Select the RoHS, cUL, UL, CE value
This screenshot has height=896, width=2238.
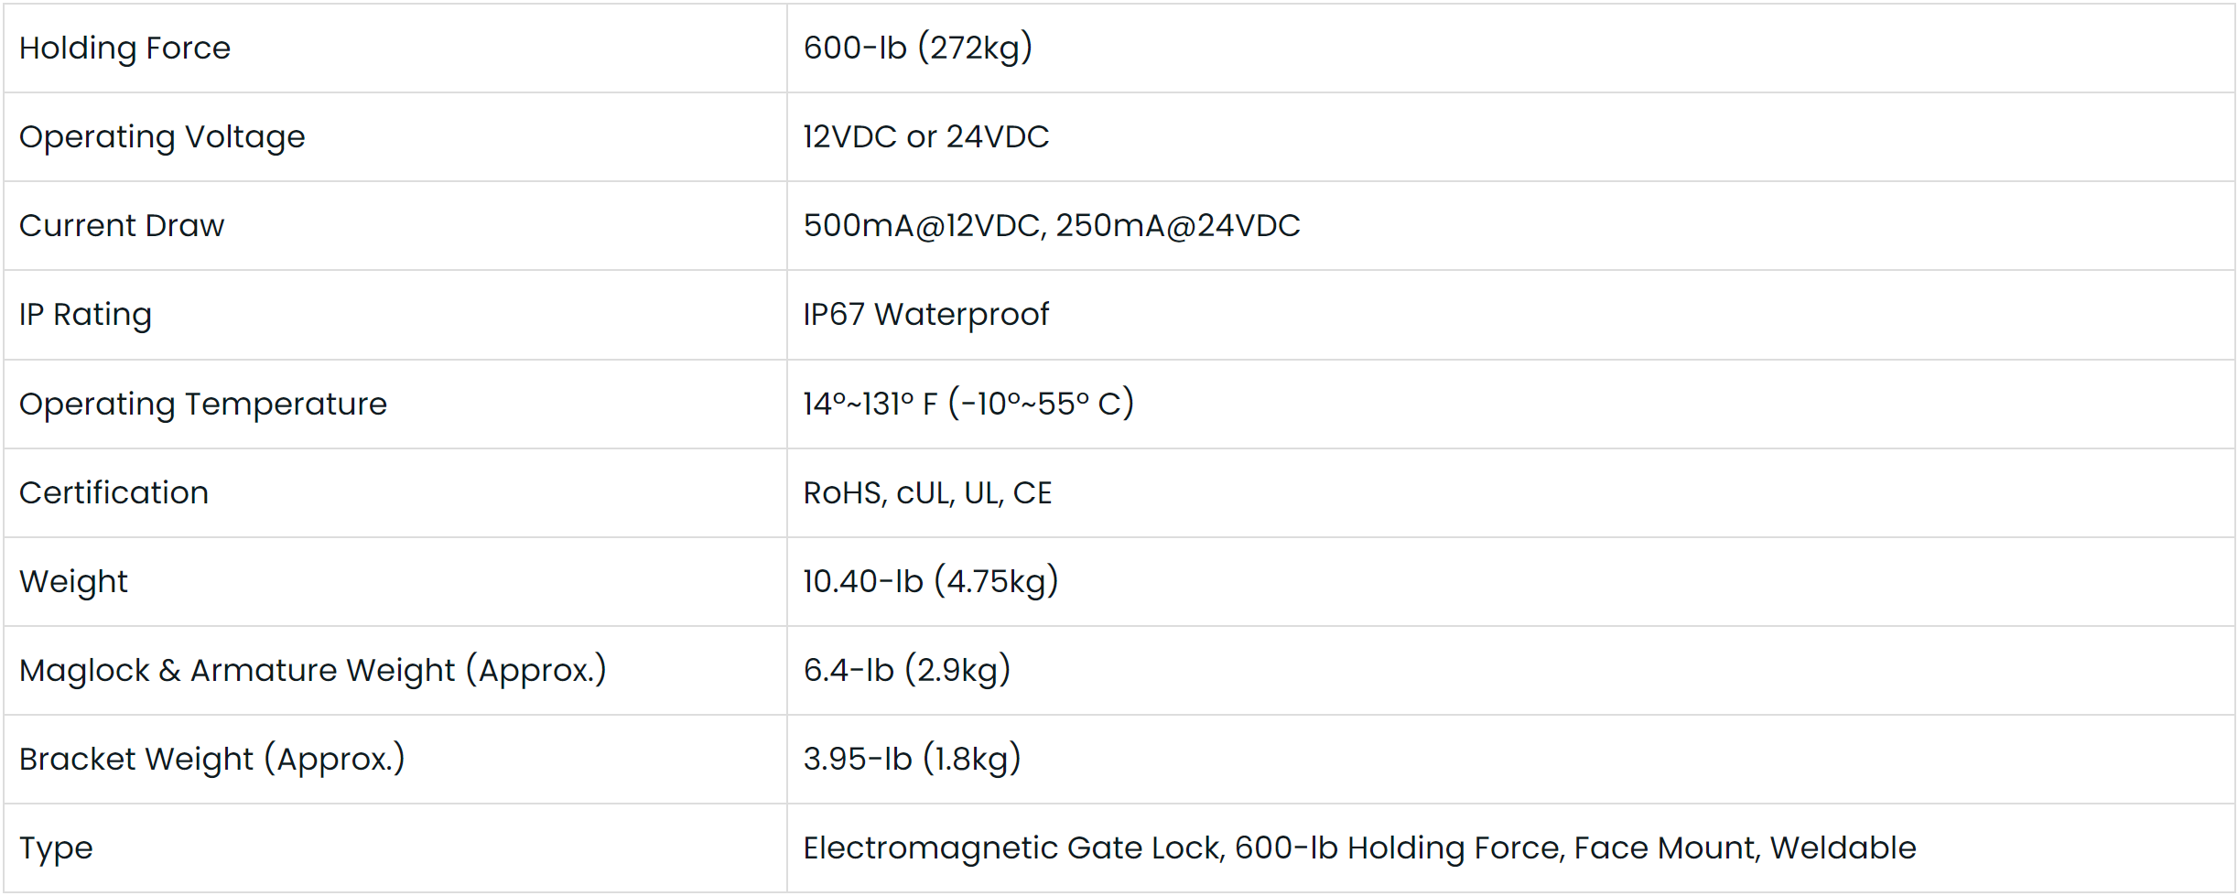coord(927,492)
